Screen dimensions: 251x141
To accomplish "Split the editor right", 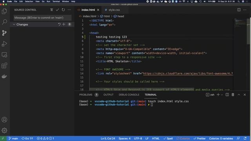I will pyautogui.click(x=239, y=10).
